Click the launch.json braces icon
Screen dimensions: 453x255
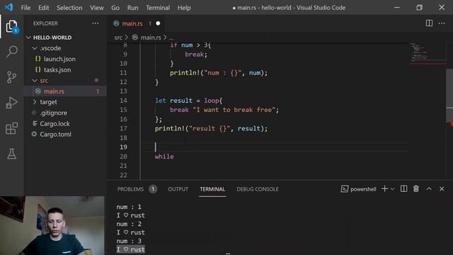(x=38, y=59)
